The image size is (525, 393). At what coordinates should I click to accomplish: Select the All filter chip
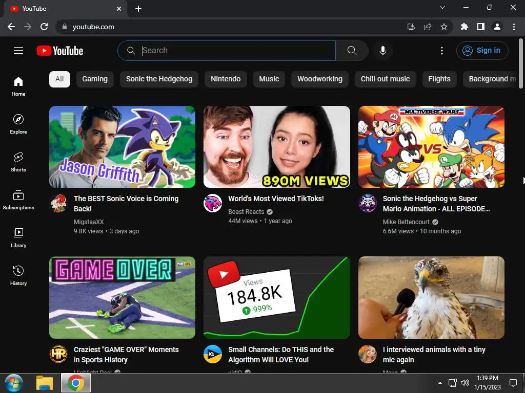point(59,79)
